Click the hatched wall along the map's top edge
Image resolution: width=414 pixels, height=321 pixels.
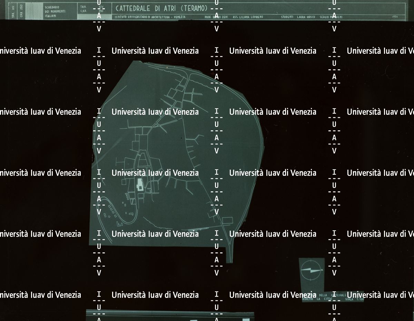(x=165, y=68)
